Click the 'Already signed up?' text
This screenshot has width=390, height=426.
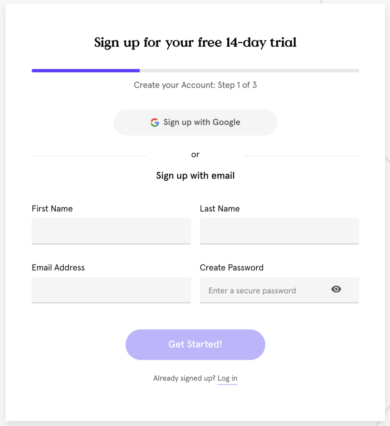click(x=184, y=379)
